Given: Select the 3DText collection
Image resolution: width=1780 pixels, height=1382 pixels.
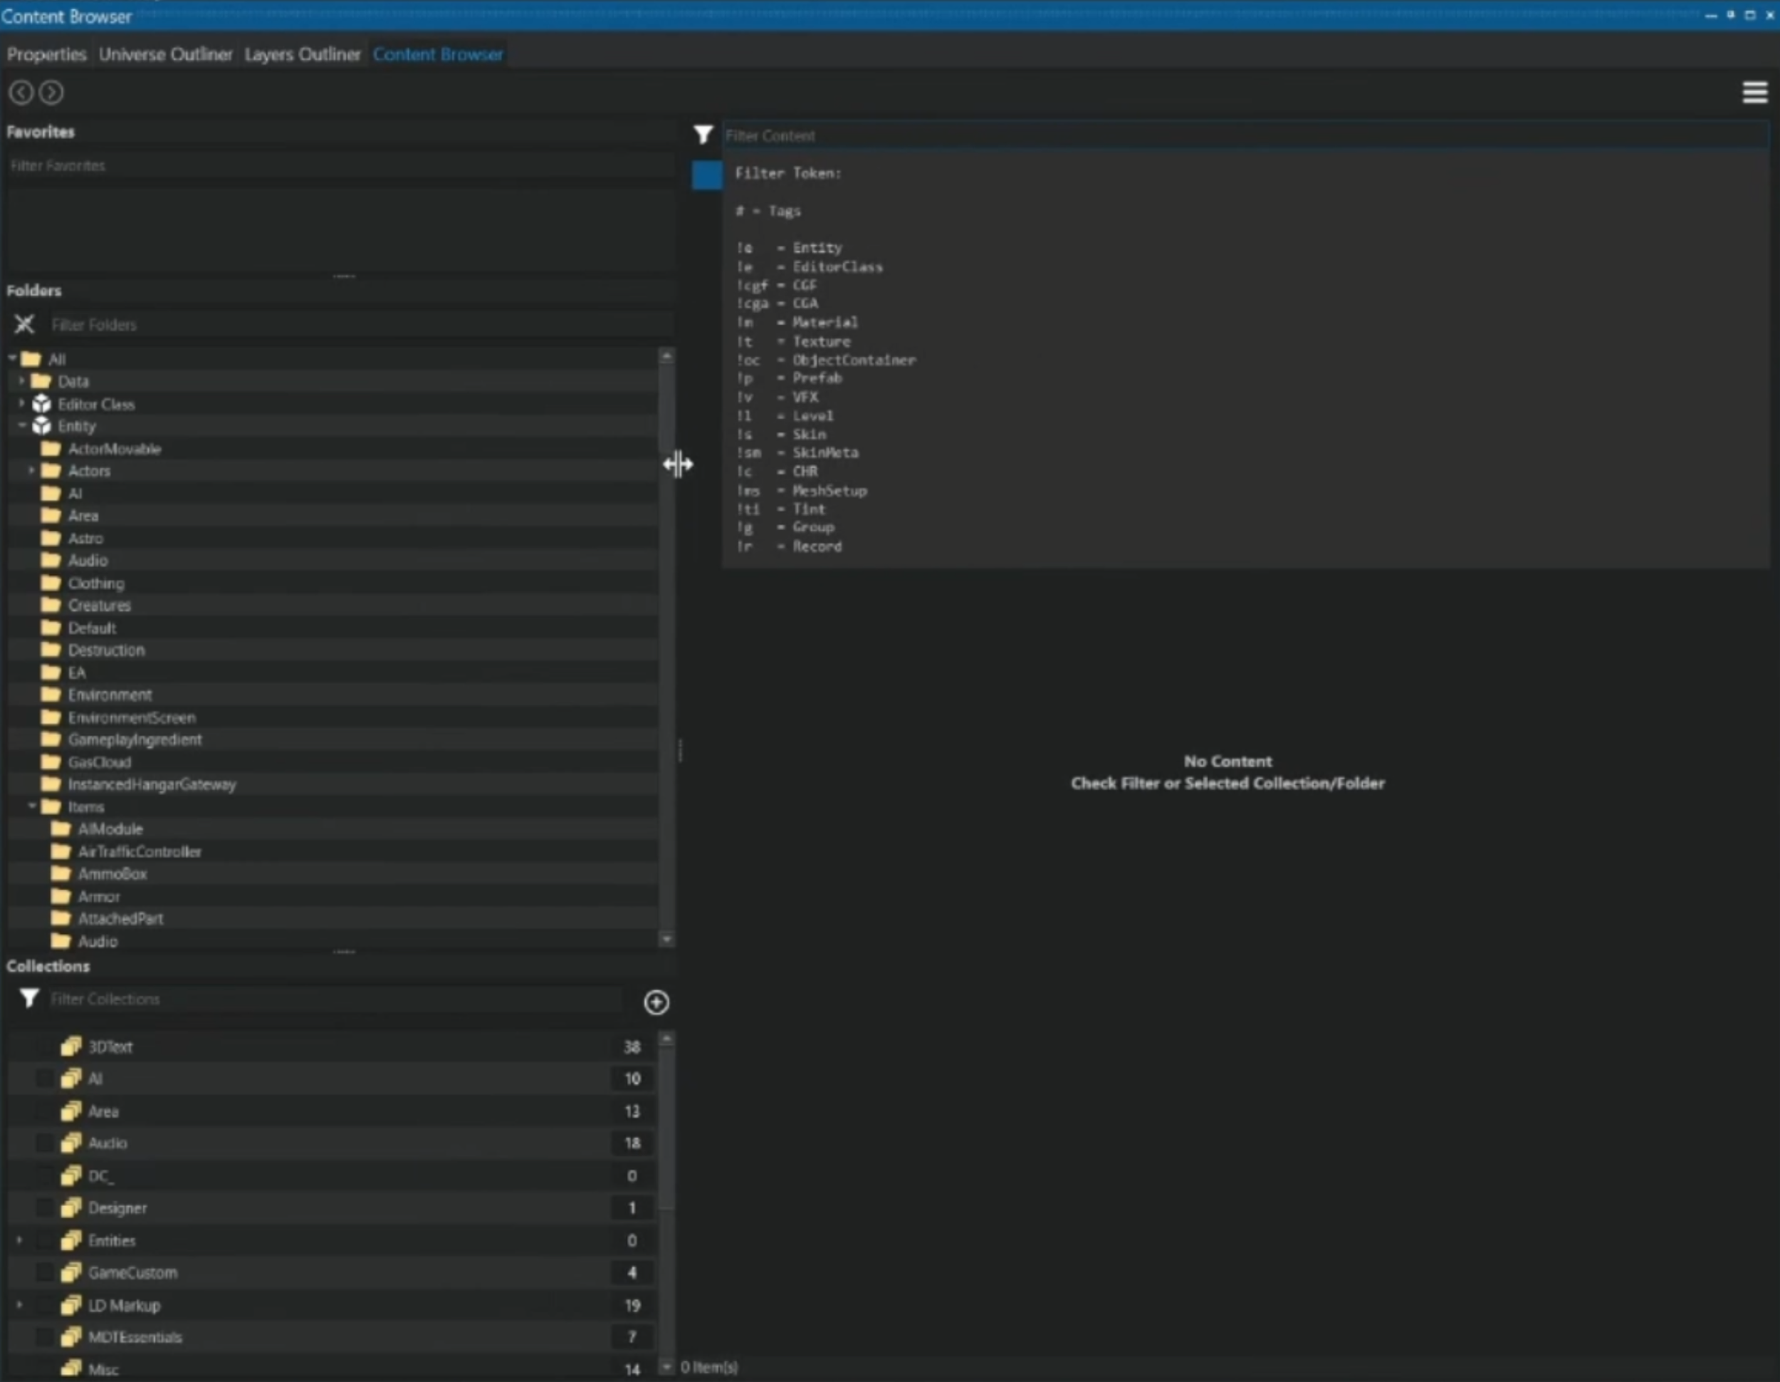Looking at the screenshot, I should click(x=111, y=1047).
